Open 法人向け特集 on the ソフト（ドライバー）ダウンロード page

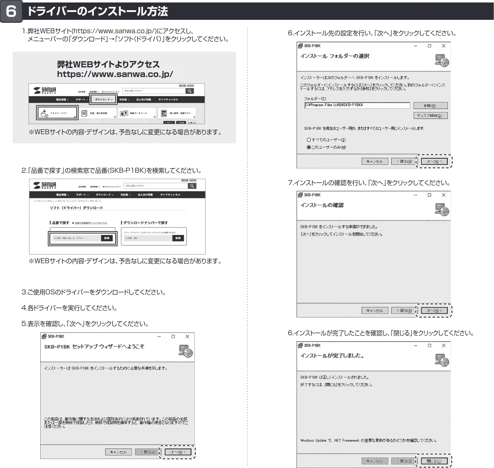pyautogui.click(x=145, y=195)
